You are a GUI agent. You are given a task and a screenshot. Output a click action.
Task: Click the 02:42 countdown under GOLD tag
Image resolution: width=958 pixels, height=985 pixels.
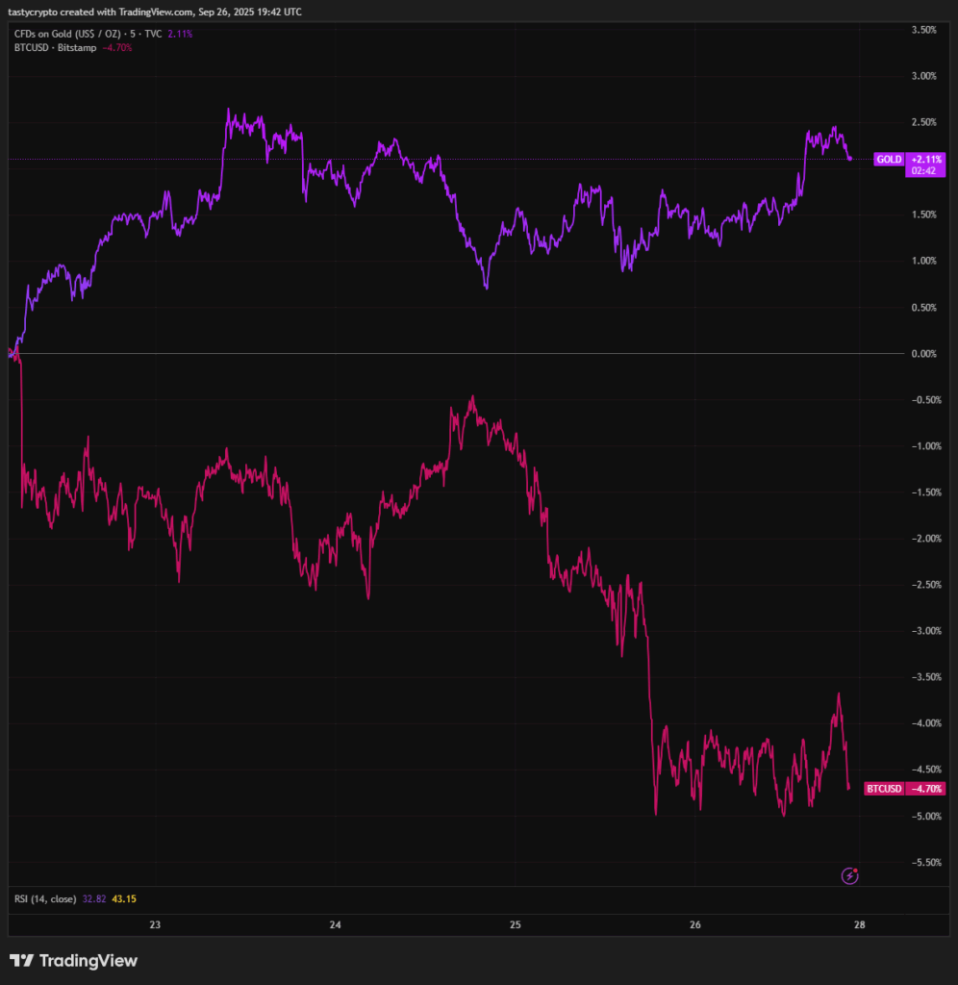tap(924, 171)
